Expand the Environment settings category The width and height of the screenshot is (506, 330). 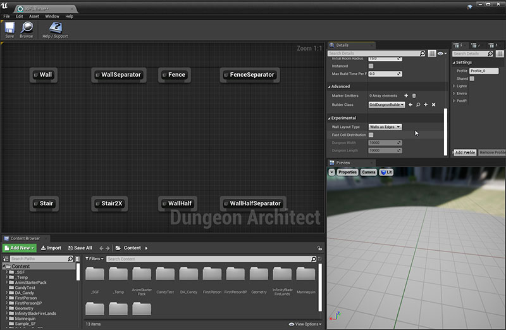coord(454,93)
